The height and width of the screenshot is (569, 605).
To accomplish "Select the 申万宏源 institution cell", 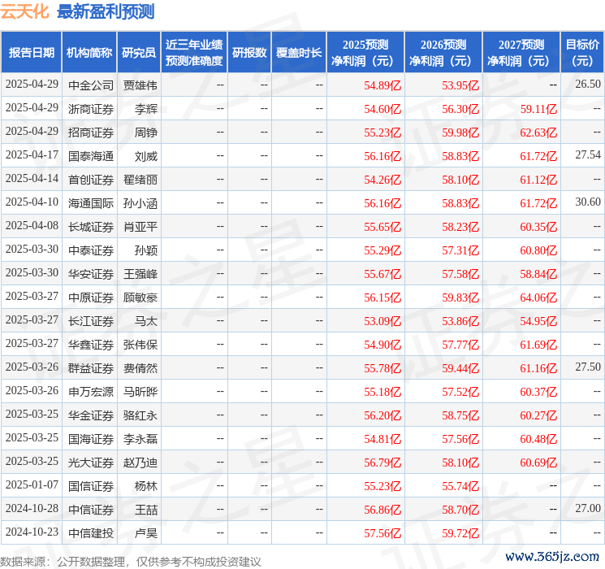I will 91,392.
